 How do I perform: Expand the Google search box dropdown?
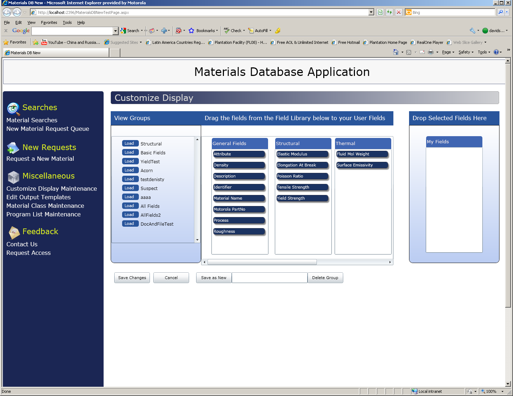point(115,31)
